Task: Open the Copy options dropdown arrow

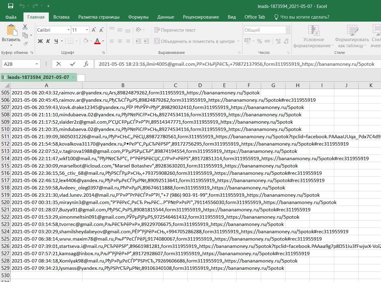Action: (31, 36)
